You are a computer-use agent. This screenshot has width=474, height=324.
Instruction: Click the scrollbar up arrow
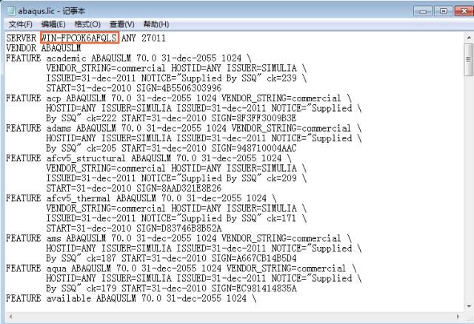tap(467, 37)
